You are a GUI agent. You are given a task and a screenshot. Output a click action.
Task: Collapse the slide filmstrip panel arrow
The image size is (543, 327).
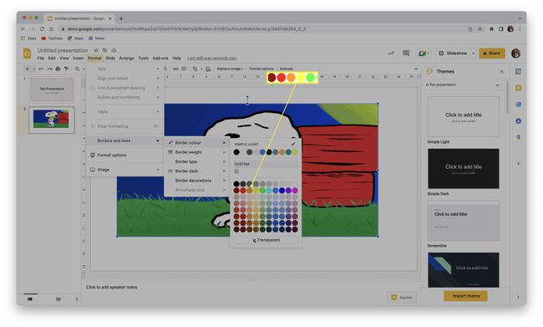pyautogui.click(x=77, y=299)
